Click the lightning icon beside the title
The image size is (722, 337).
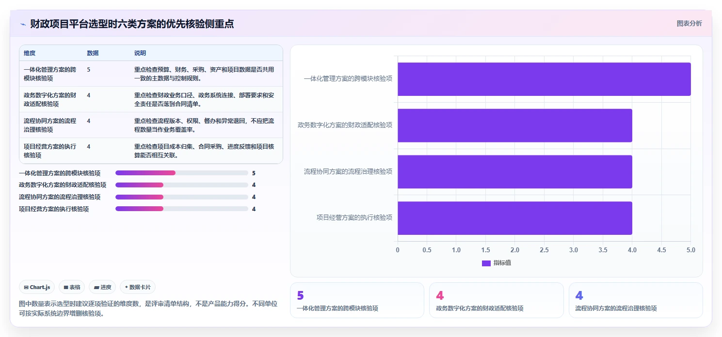[23, 24]
